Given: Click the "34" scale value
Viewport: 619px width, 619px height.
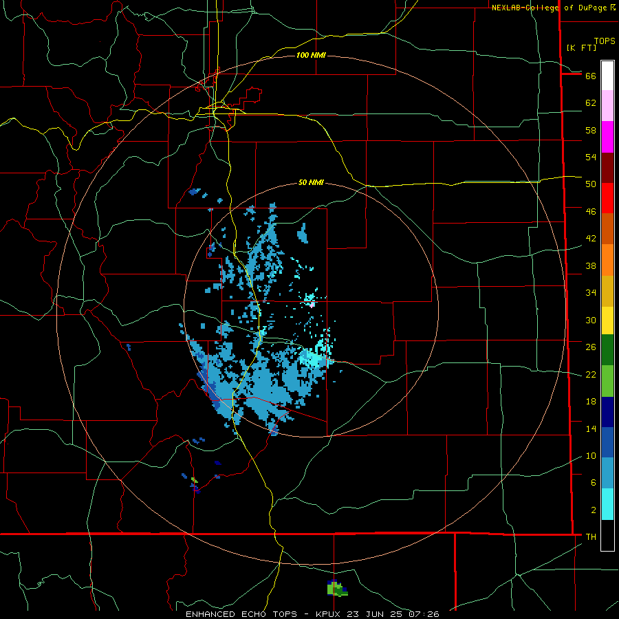Looking at the screenshot, I should coord(591,293).
